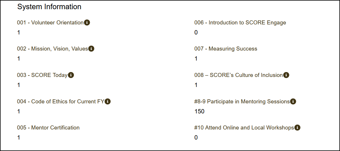Click the value 150 under Mentoring Sessions
340x151 pixels.
click(199, 111)
